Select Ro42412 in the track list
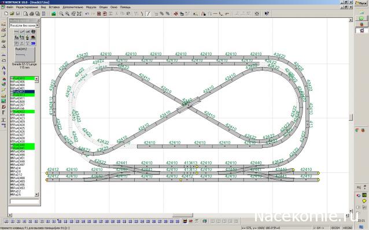369x230 pixels. [23, 92]
